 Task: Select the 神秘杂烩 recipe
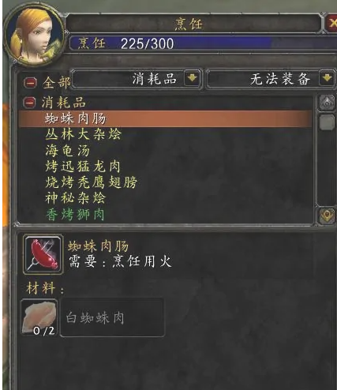[x=75, y=198]
